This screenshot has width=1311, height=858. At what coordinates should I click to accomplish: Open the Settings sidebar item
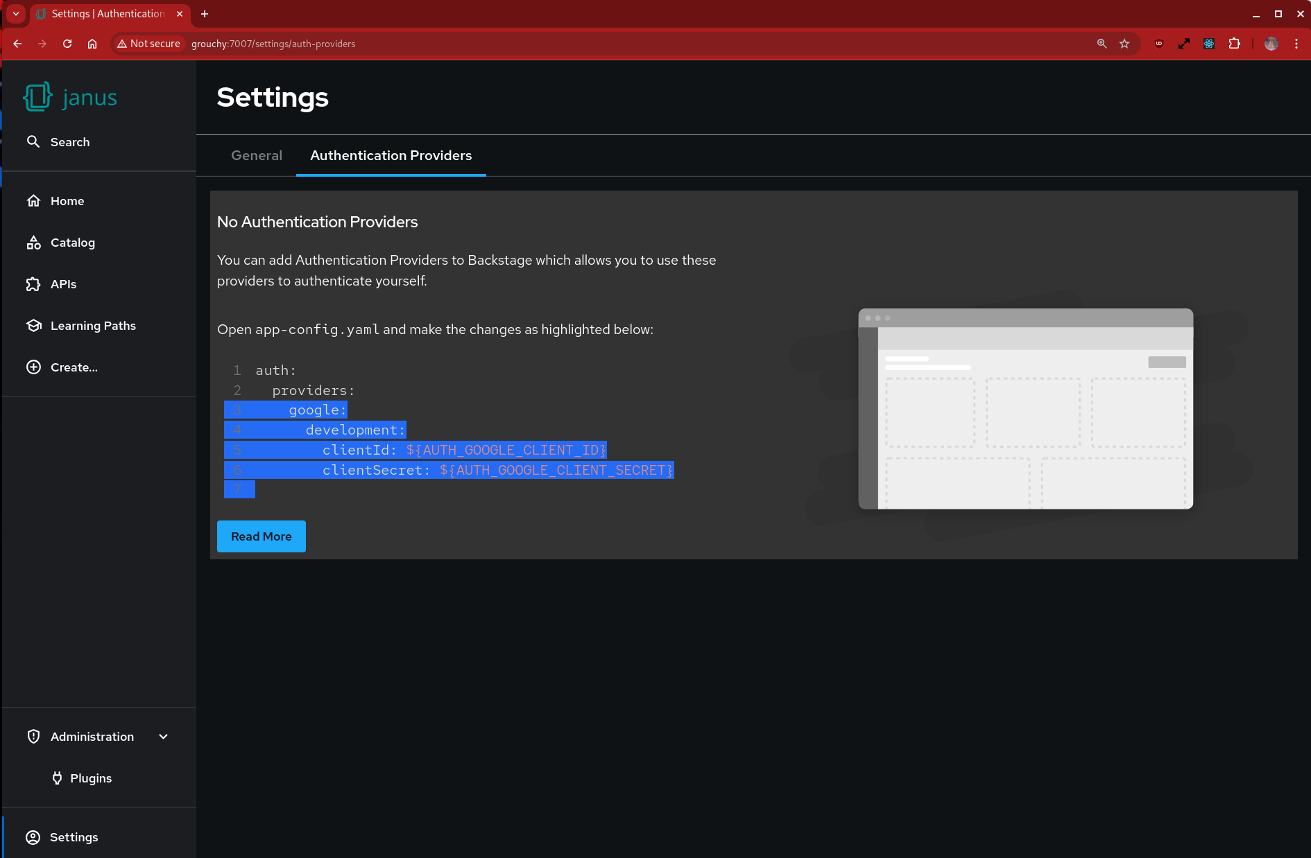pyautogui.click(x=99, y=837)
